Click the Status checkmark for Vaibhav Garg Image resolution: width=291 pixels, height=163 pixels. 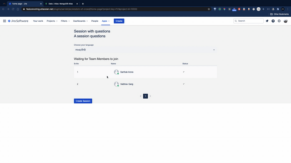pos(184,84)
